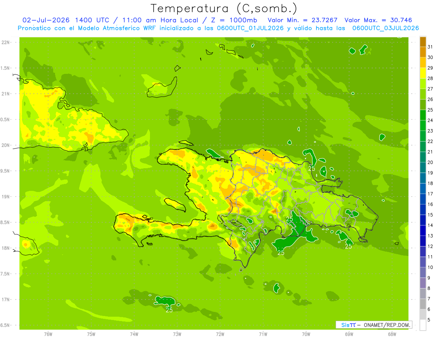Click the blue color bar segment between 14 and 15
Screen dimensions: 440x339
click(423, 220)
